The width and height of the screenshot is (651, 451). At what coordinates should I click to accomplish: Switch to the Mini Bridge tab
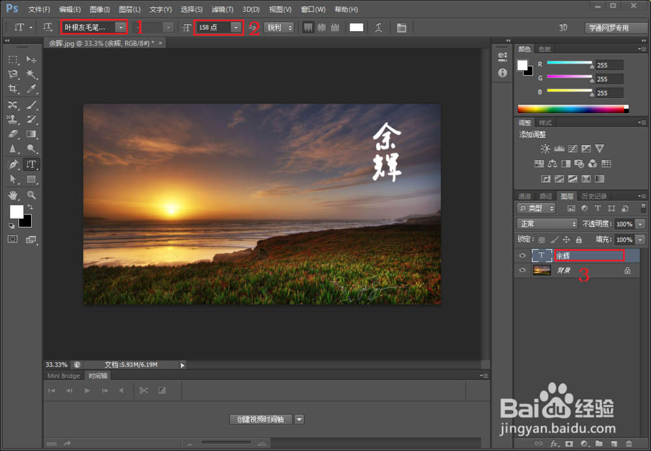coord(64,376)
